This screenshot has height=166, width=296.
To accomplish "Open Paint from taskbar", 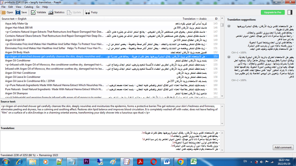I will tap(113, 162).
